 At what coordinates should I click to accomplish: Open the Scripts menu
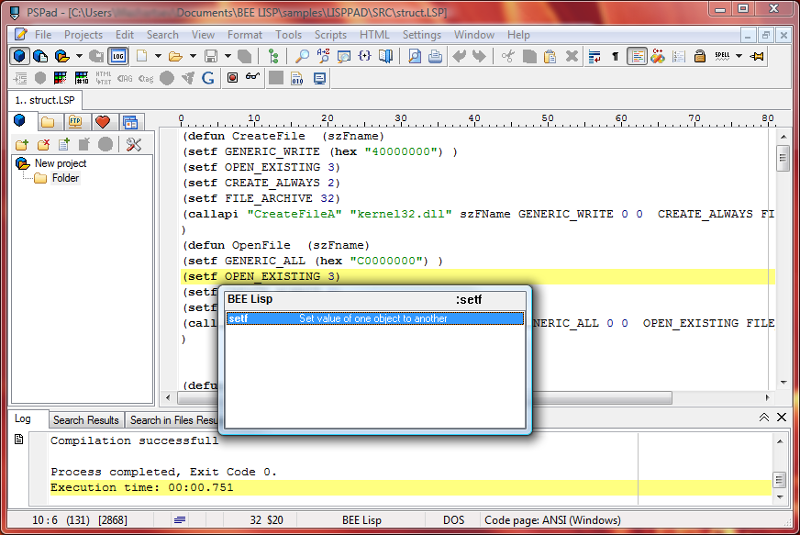point(330,35)
